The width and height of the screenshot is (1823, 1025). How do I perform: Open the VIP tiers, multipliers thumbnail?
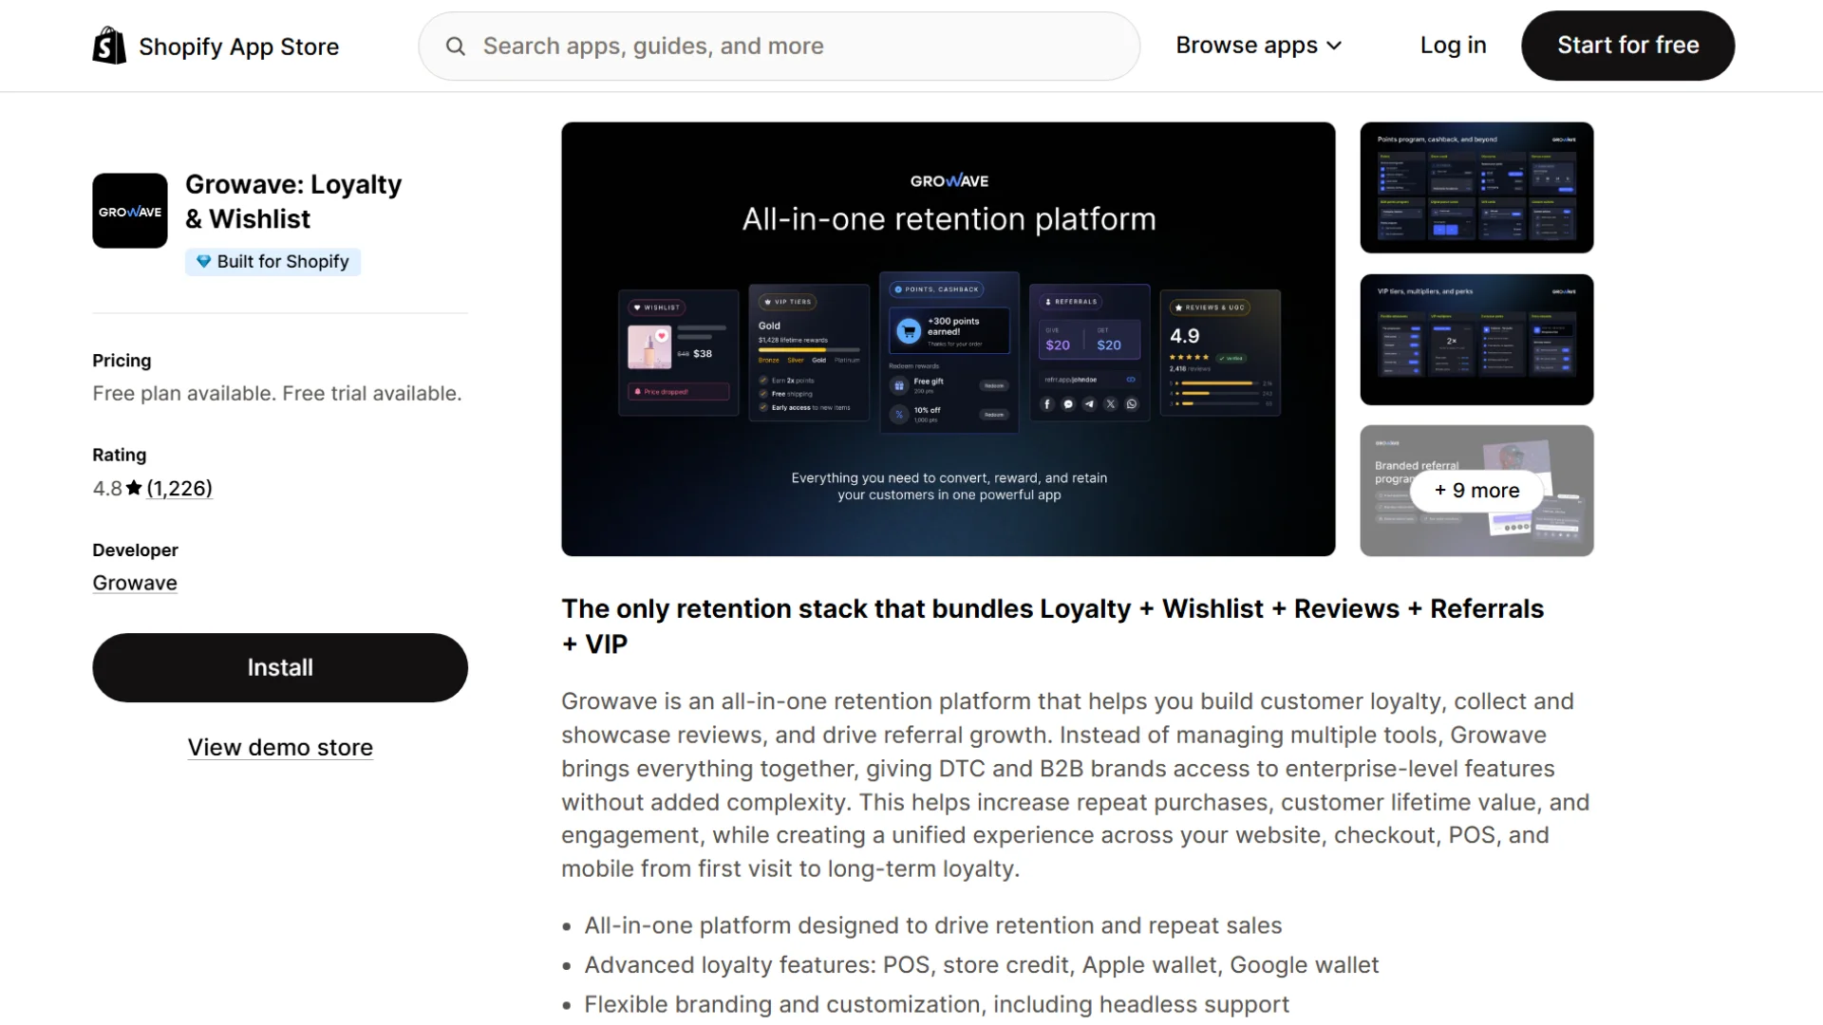click(x=1476, y=339)
